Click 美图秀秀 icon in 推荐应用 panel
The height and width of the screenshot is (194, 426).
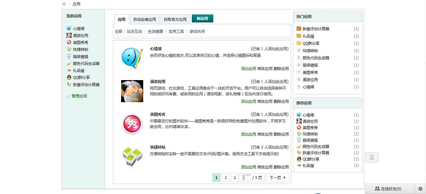coord(299,127)
